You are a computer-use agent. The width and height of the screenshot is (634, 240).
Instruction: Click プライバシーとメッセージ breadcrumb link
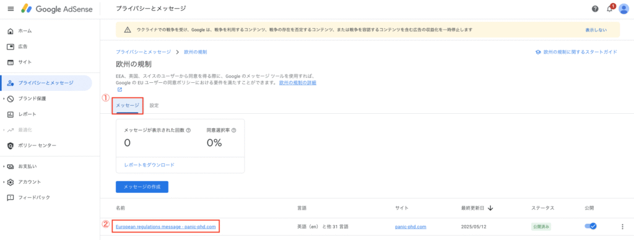tap(144, 52)
